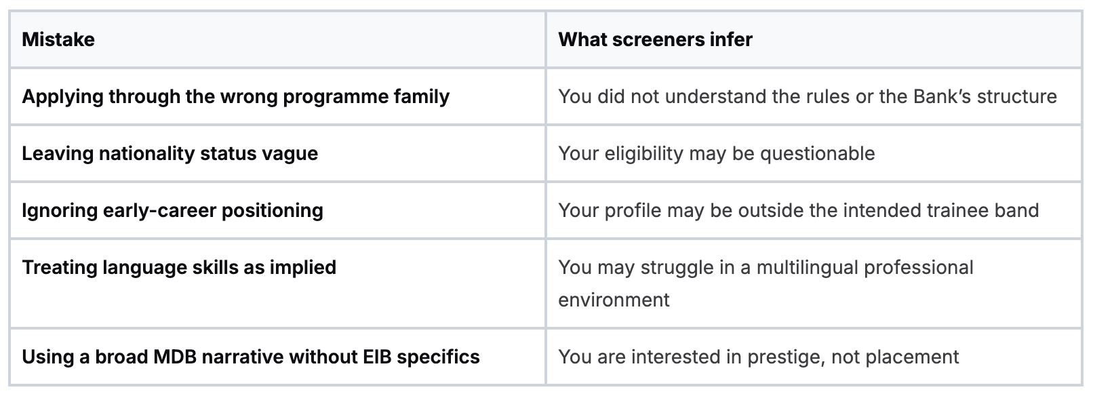Viewport: 1093px width, 396px height.
Task: Select 'Leaving nationality status vague' cell
Action: (x=170, y=153)
